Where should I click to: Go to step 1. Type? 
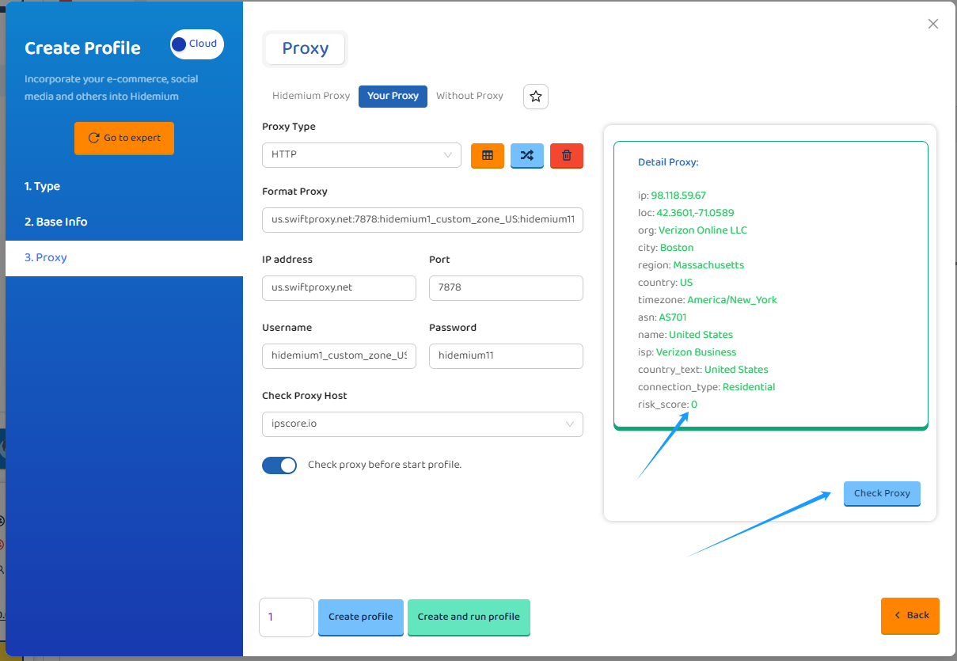(x=43, y=187)
